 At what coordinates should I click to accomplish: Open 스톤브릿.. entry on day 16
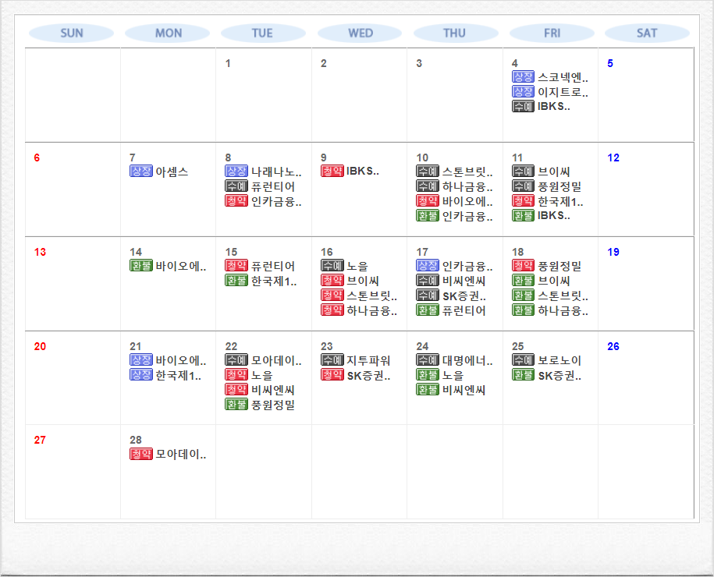[371, 296]
